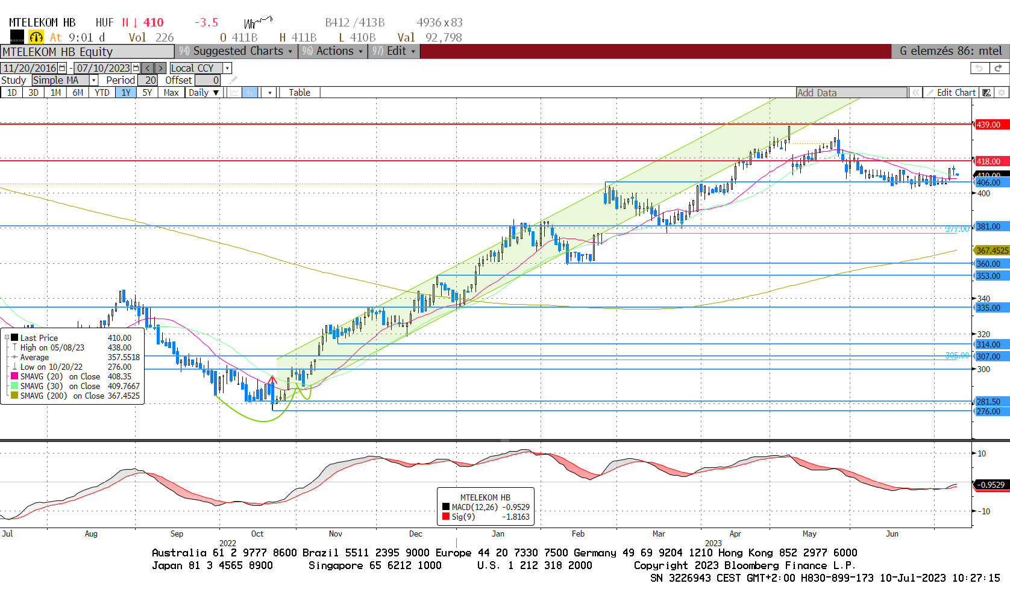
Task: Select candlestick chart style icon
Action: click(250, 93)
